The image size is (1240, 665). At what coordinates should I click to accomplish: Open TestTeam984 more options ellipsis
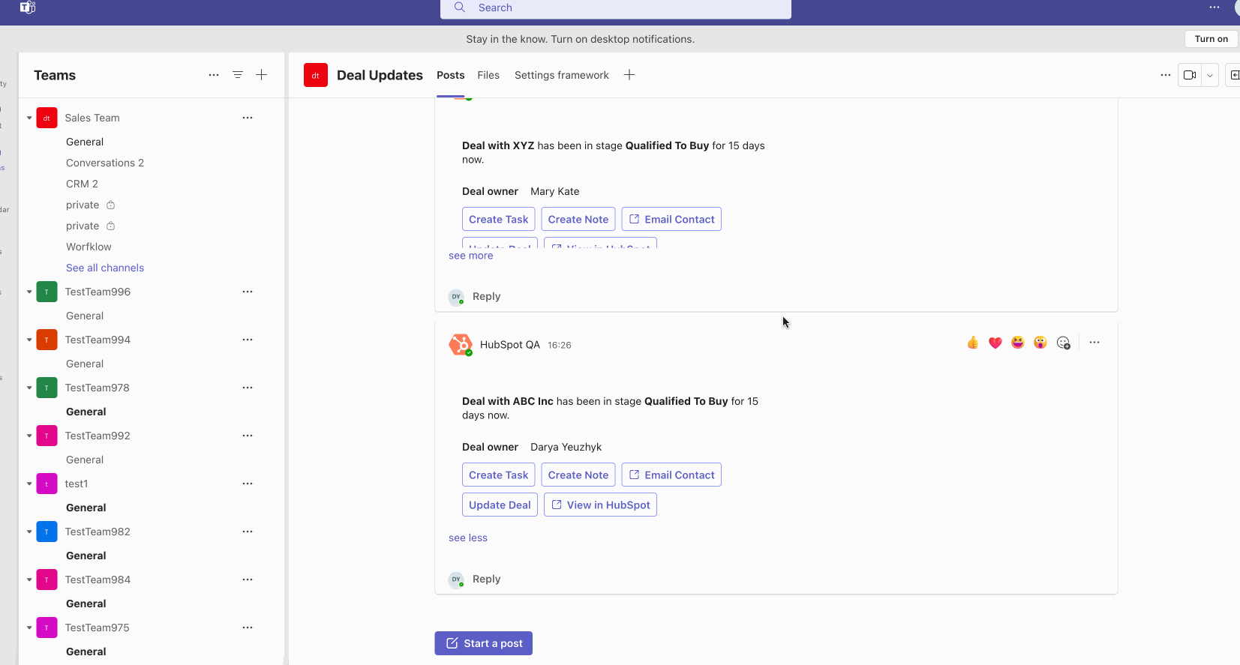(x=248, y=580)
